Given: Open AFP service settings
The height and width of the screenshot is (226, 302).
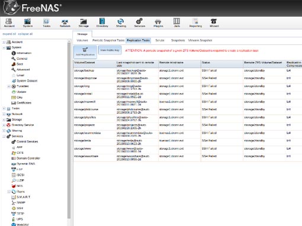Looking at the screenshot, I should tap(17, 147).
